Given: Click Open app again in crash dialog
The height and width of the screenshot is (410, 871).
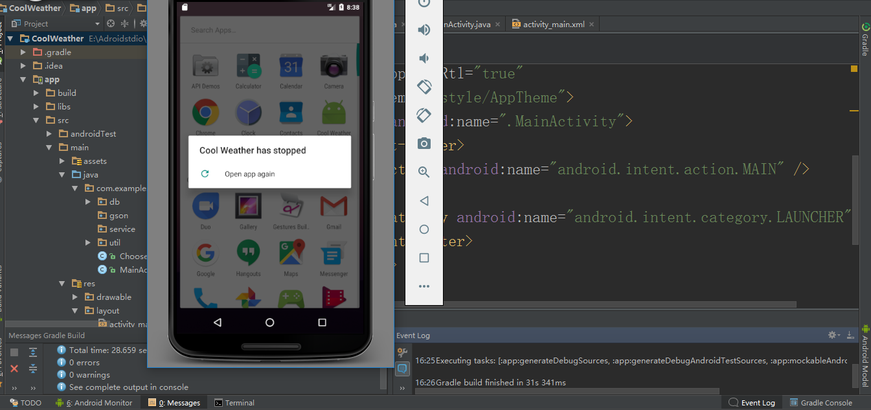Looking at the screenshot, I should point(250,174).
